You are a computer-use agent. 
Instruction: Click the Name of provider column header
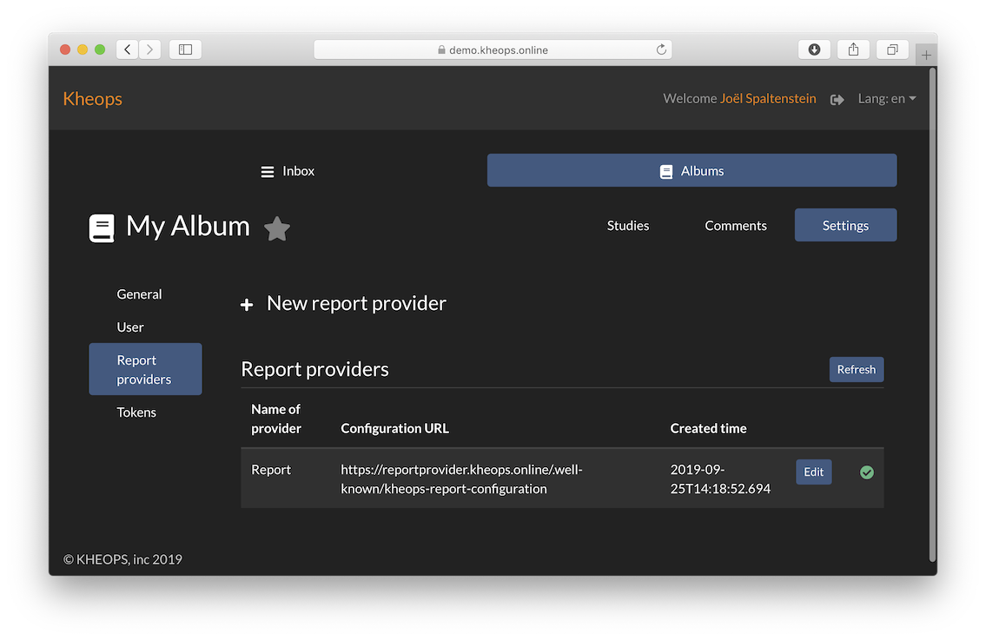coord(276,419)
